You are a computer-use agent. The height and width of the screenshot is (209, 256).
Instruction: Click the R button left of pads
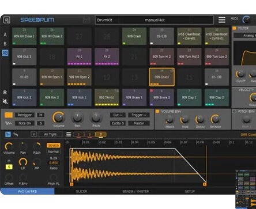(x=5, y=93)
